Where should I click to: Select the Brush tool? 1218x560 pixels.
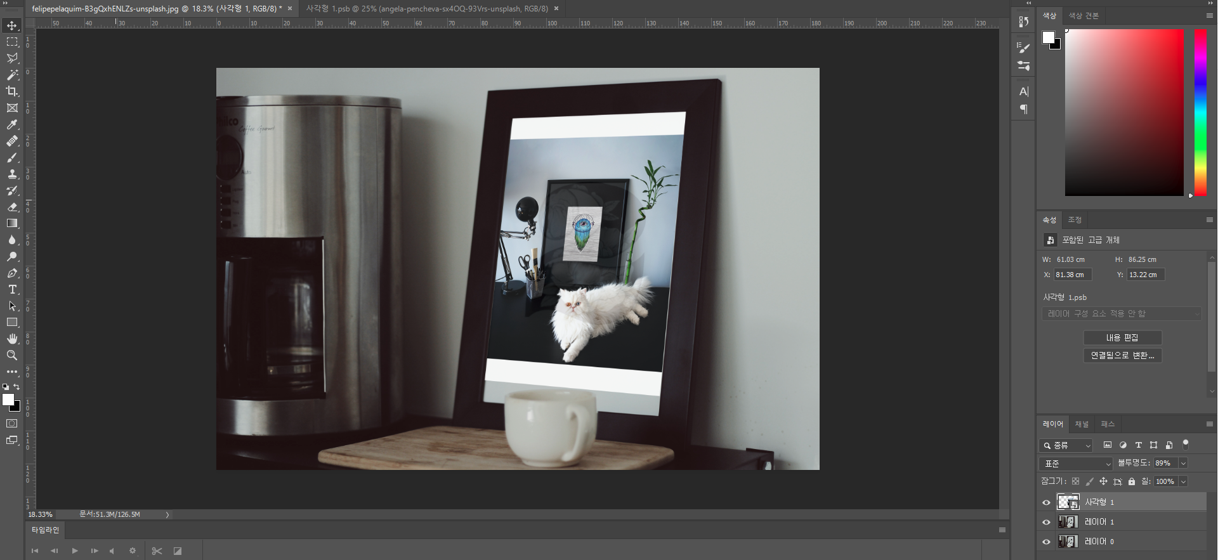point(12,157)
